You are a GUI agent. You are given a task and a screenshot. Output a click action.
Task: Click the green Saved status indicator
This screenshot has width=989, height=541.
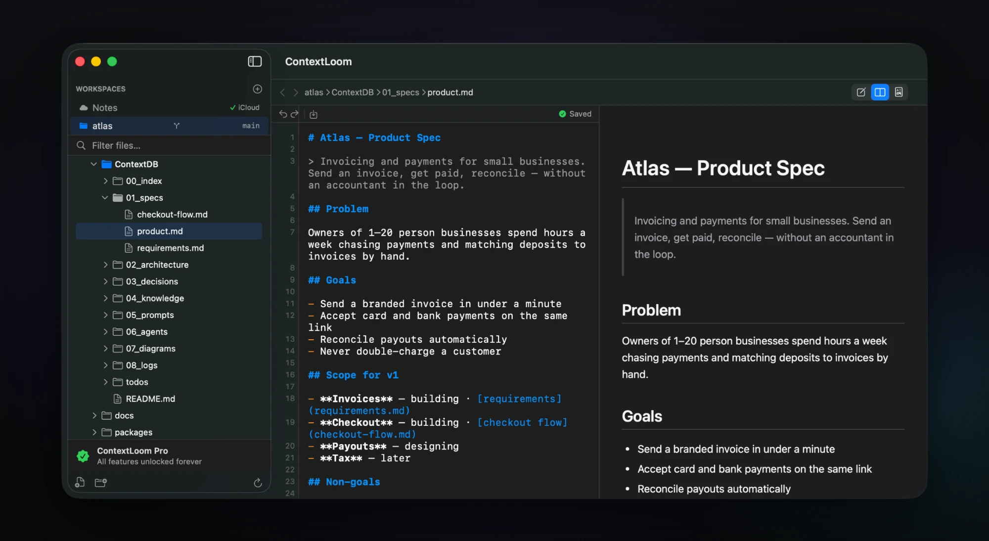point(575,114)
